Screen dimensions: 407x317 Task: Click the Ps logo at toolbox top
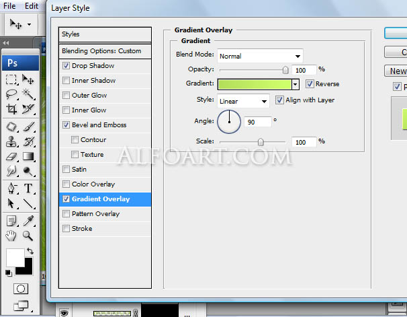point(21,63)
